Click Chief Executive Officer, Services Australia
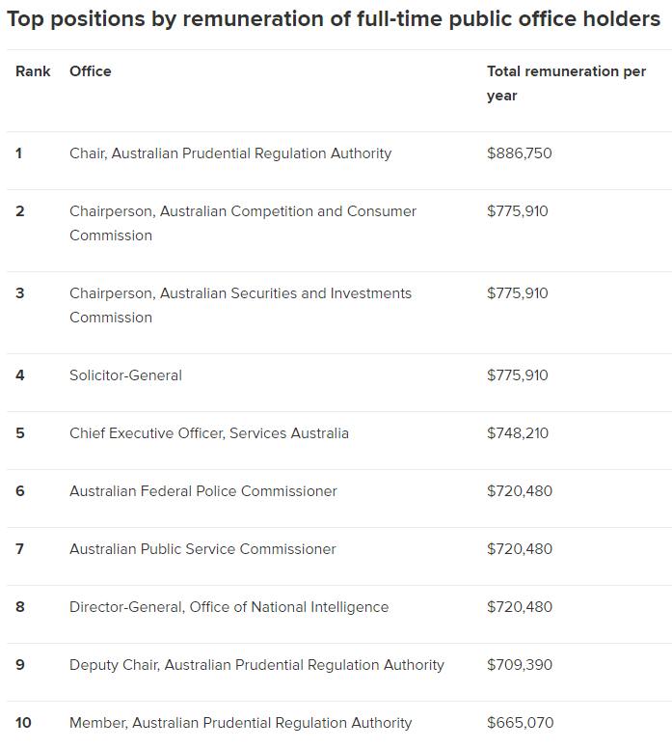The image size is (672, 749). coord(209,433)
